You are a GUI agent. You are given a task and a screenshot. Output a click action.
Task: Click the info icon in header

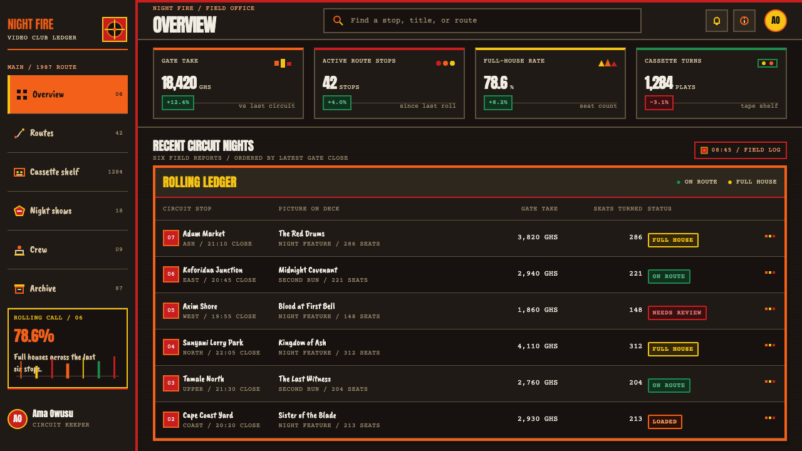coord(744,21)
